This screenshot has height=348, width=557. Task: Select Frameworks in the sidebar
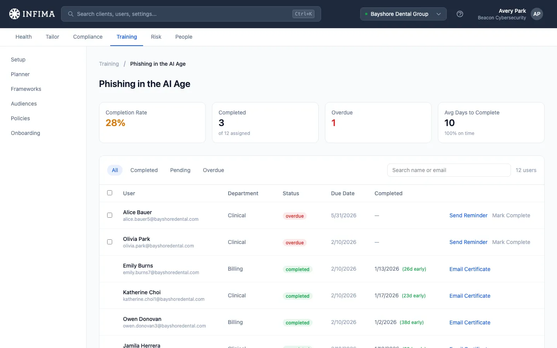click(26, 89)
